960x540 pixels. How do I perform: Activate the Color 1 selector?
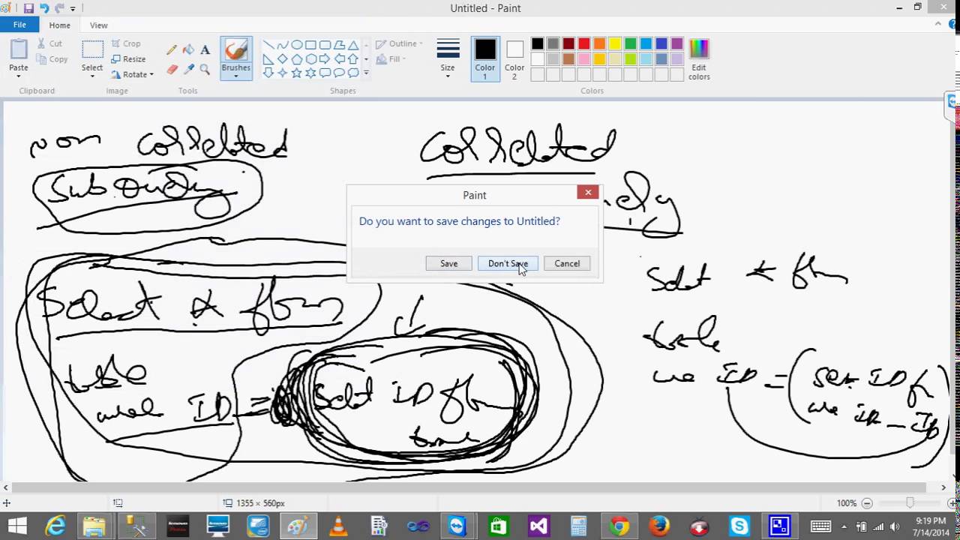coord(485,59)
